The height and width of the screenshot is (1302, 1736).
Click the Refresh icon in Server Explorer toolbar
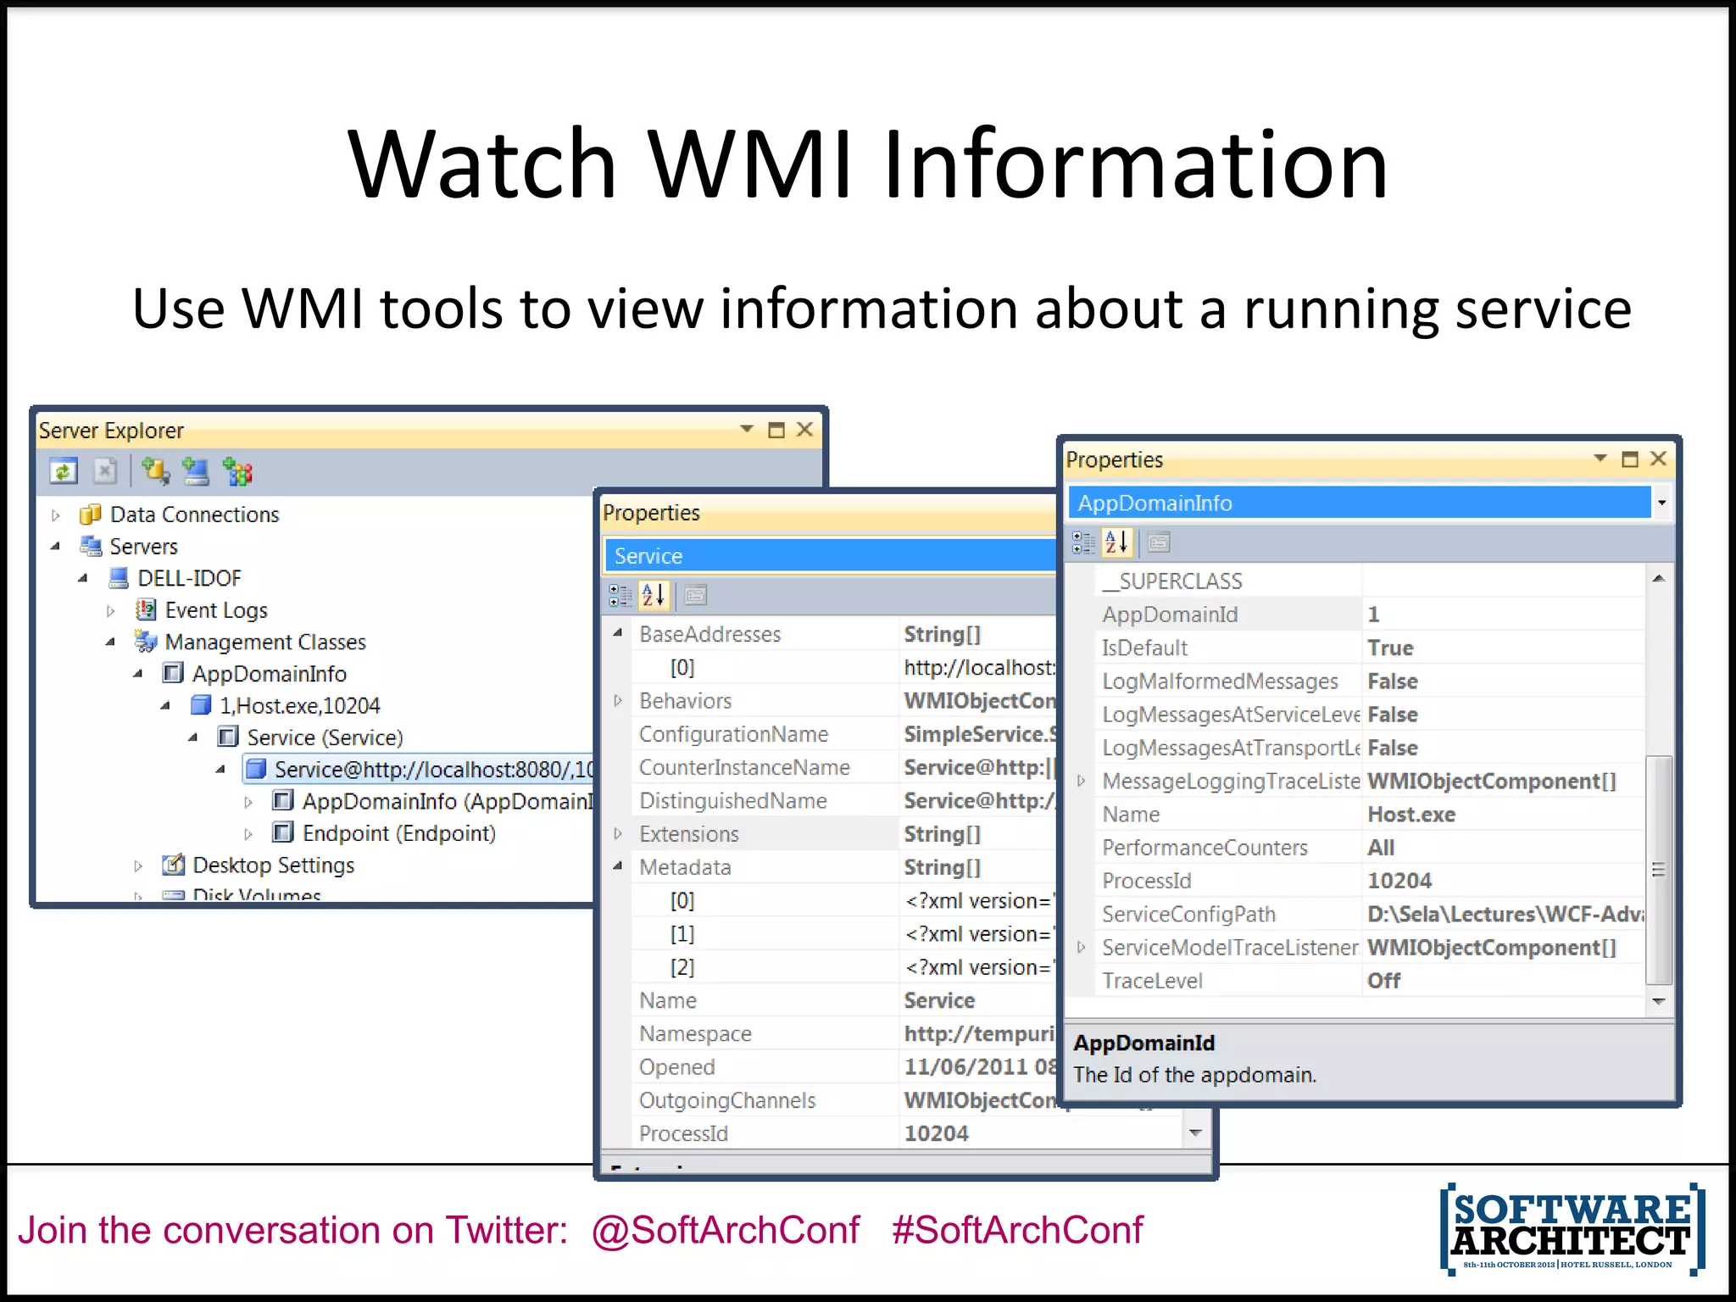(64, 470)
